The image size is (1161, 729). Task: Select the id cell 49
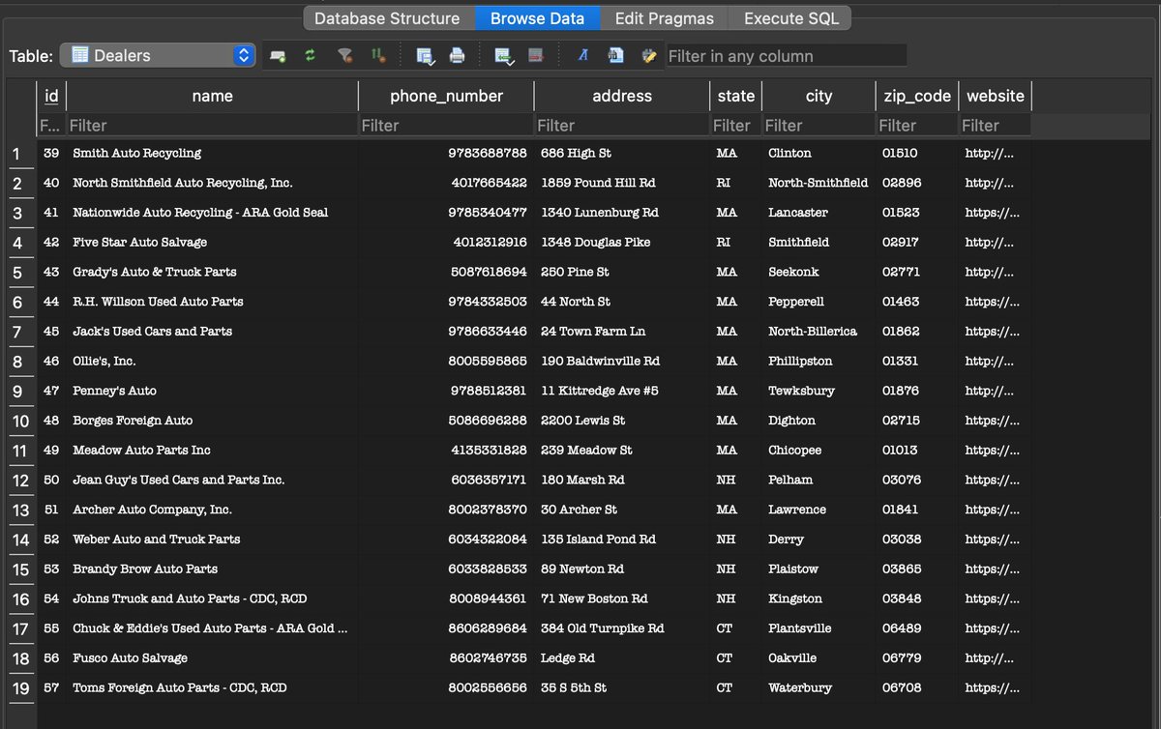[51, 451]
